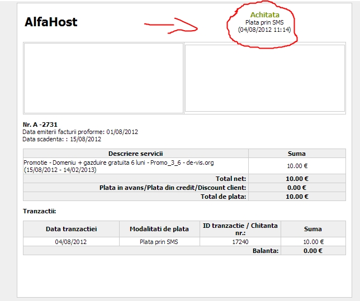Click the AlfaHost company title
The width and height of the screenshot is (360, 301).
pyautogui.click(x=51, y=22)
